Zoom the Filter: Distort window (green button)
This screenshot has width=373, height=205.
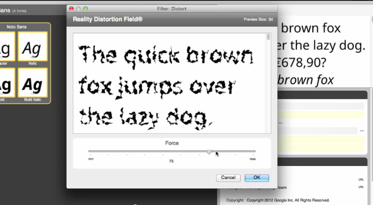86,8
